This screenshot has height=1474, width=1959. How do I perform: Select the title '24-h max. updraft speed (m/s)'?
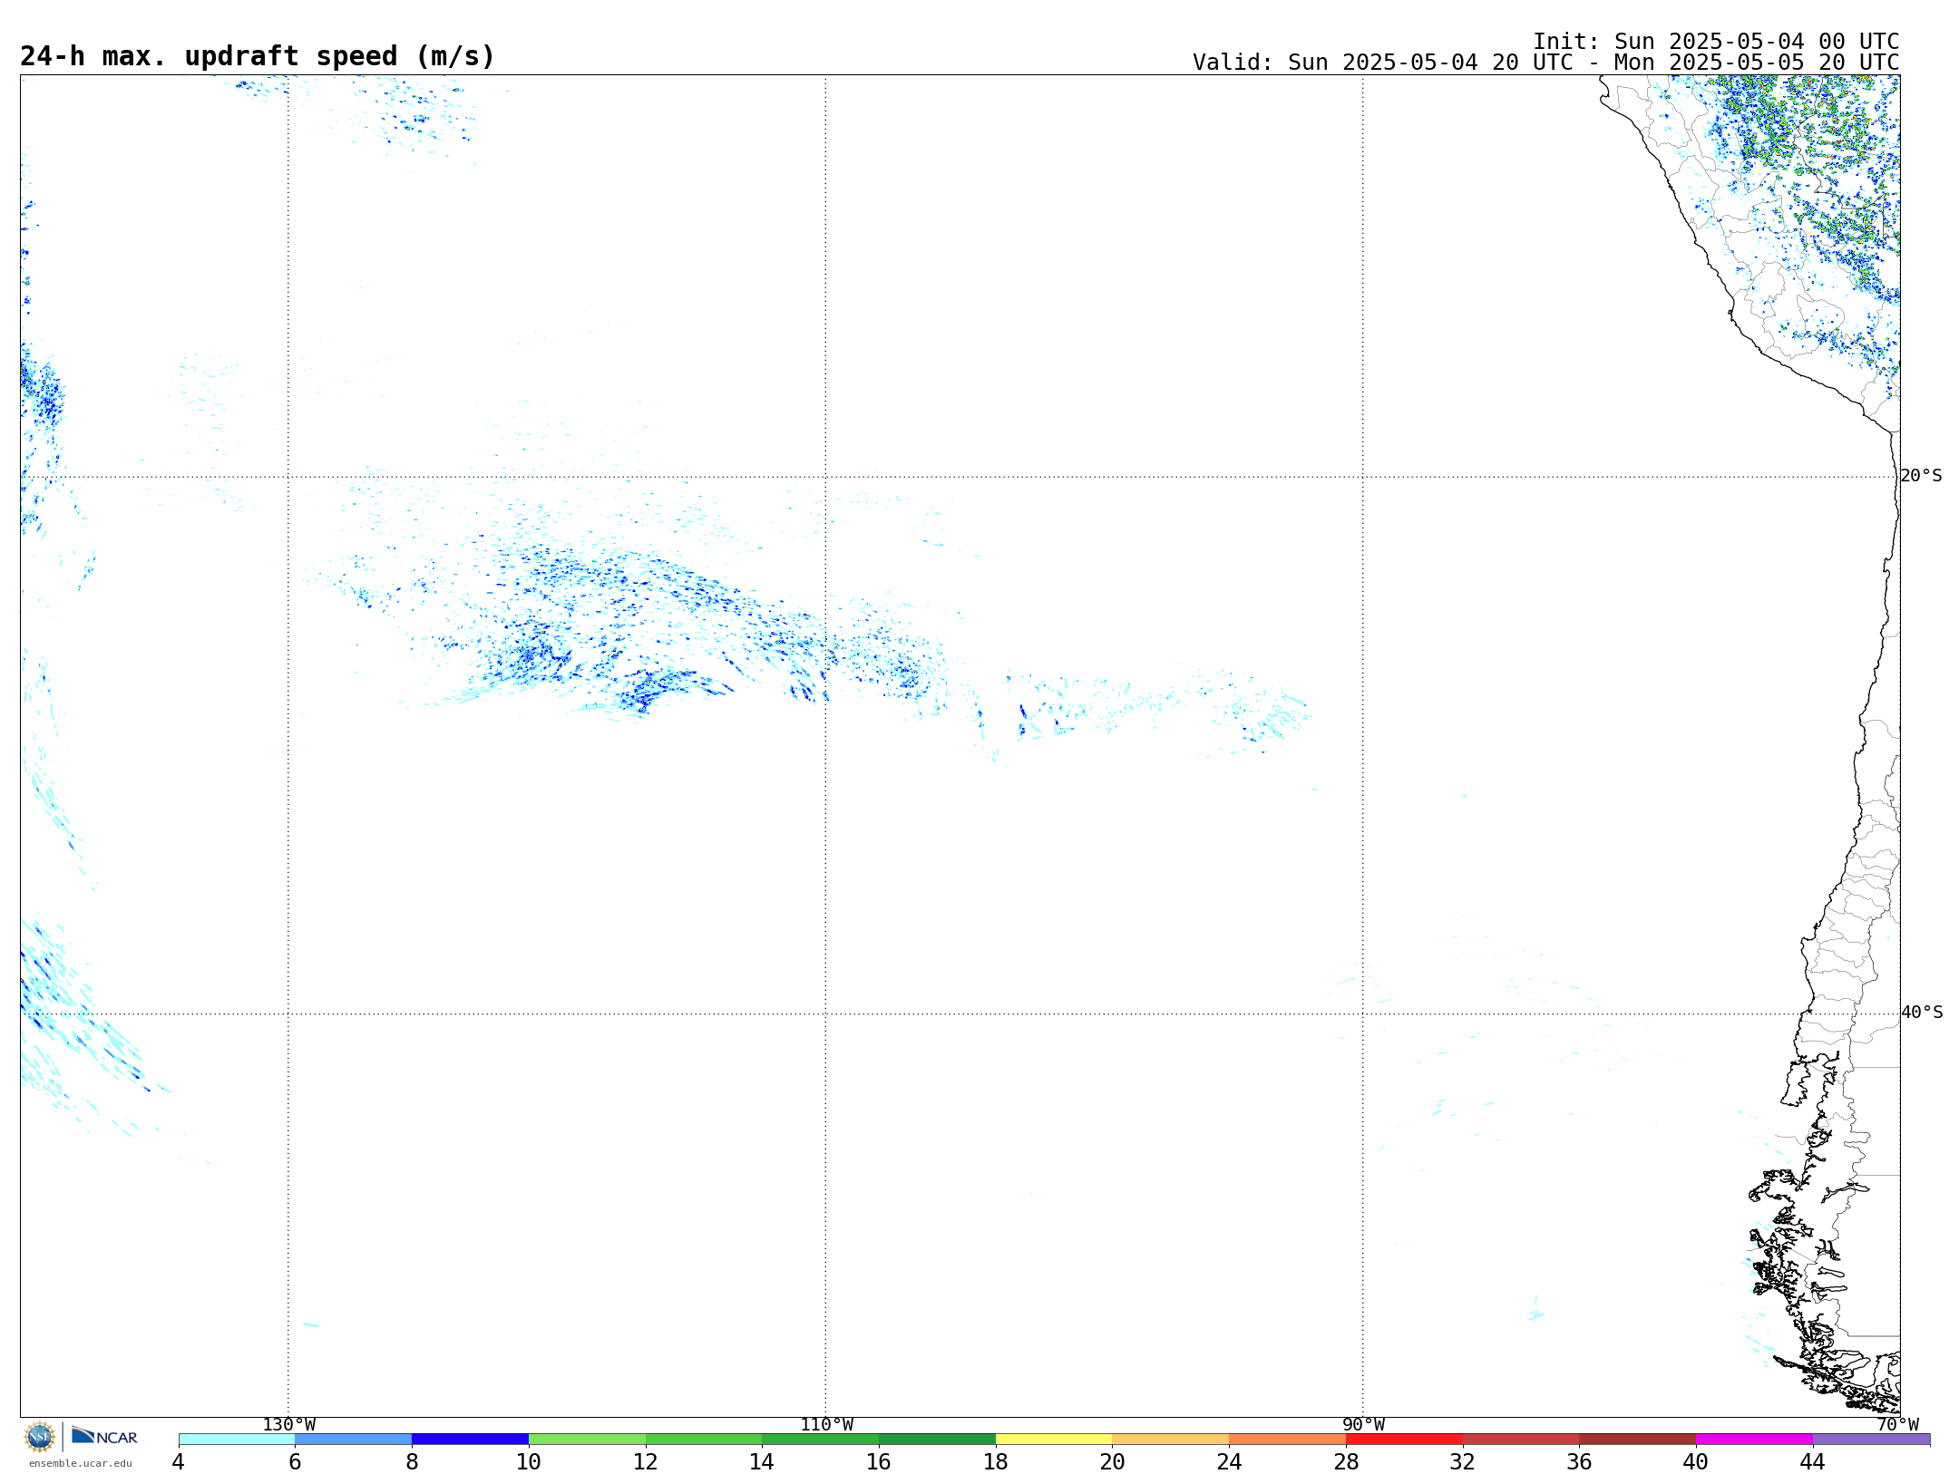258,56
